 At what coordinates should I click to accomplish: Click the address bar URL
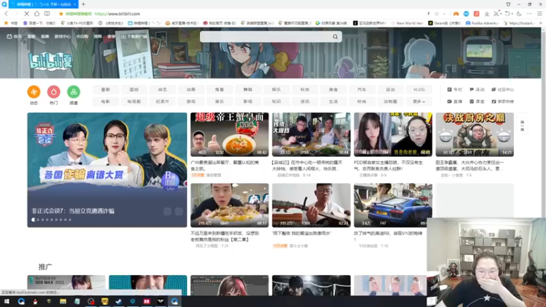117,14
